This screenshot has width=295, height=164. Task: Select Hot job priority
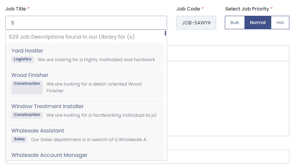(x=280, y=23)
